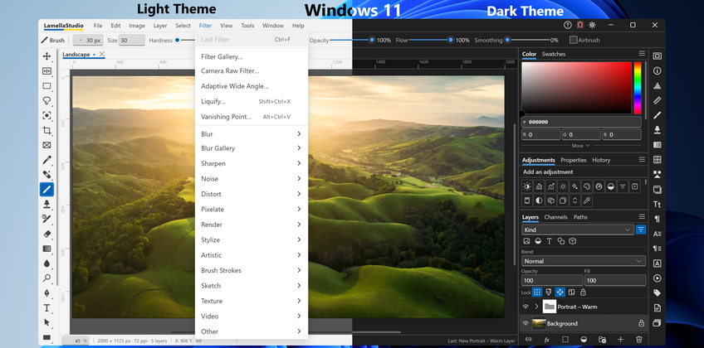Expand More color options
Image resolution: width=704 pixels, height=348 pixels.
(x=581, y=146)
